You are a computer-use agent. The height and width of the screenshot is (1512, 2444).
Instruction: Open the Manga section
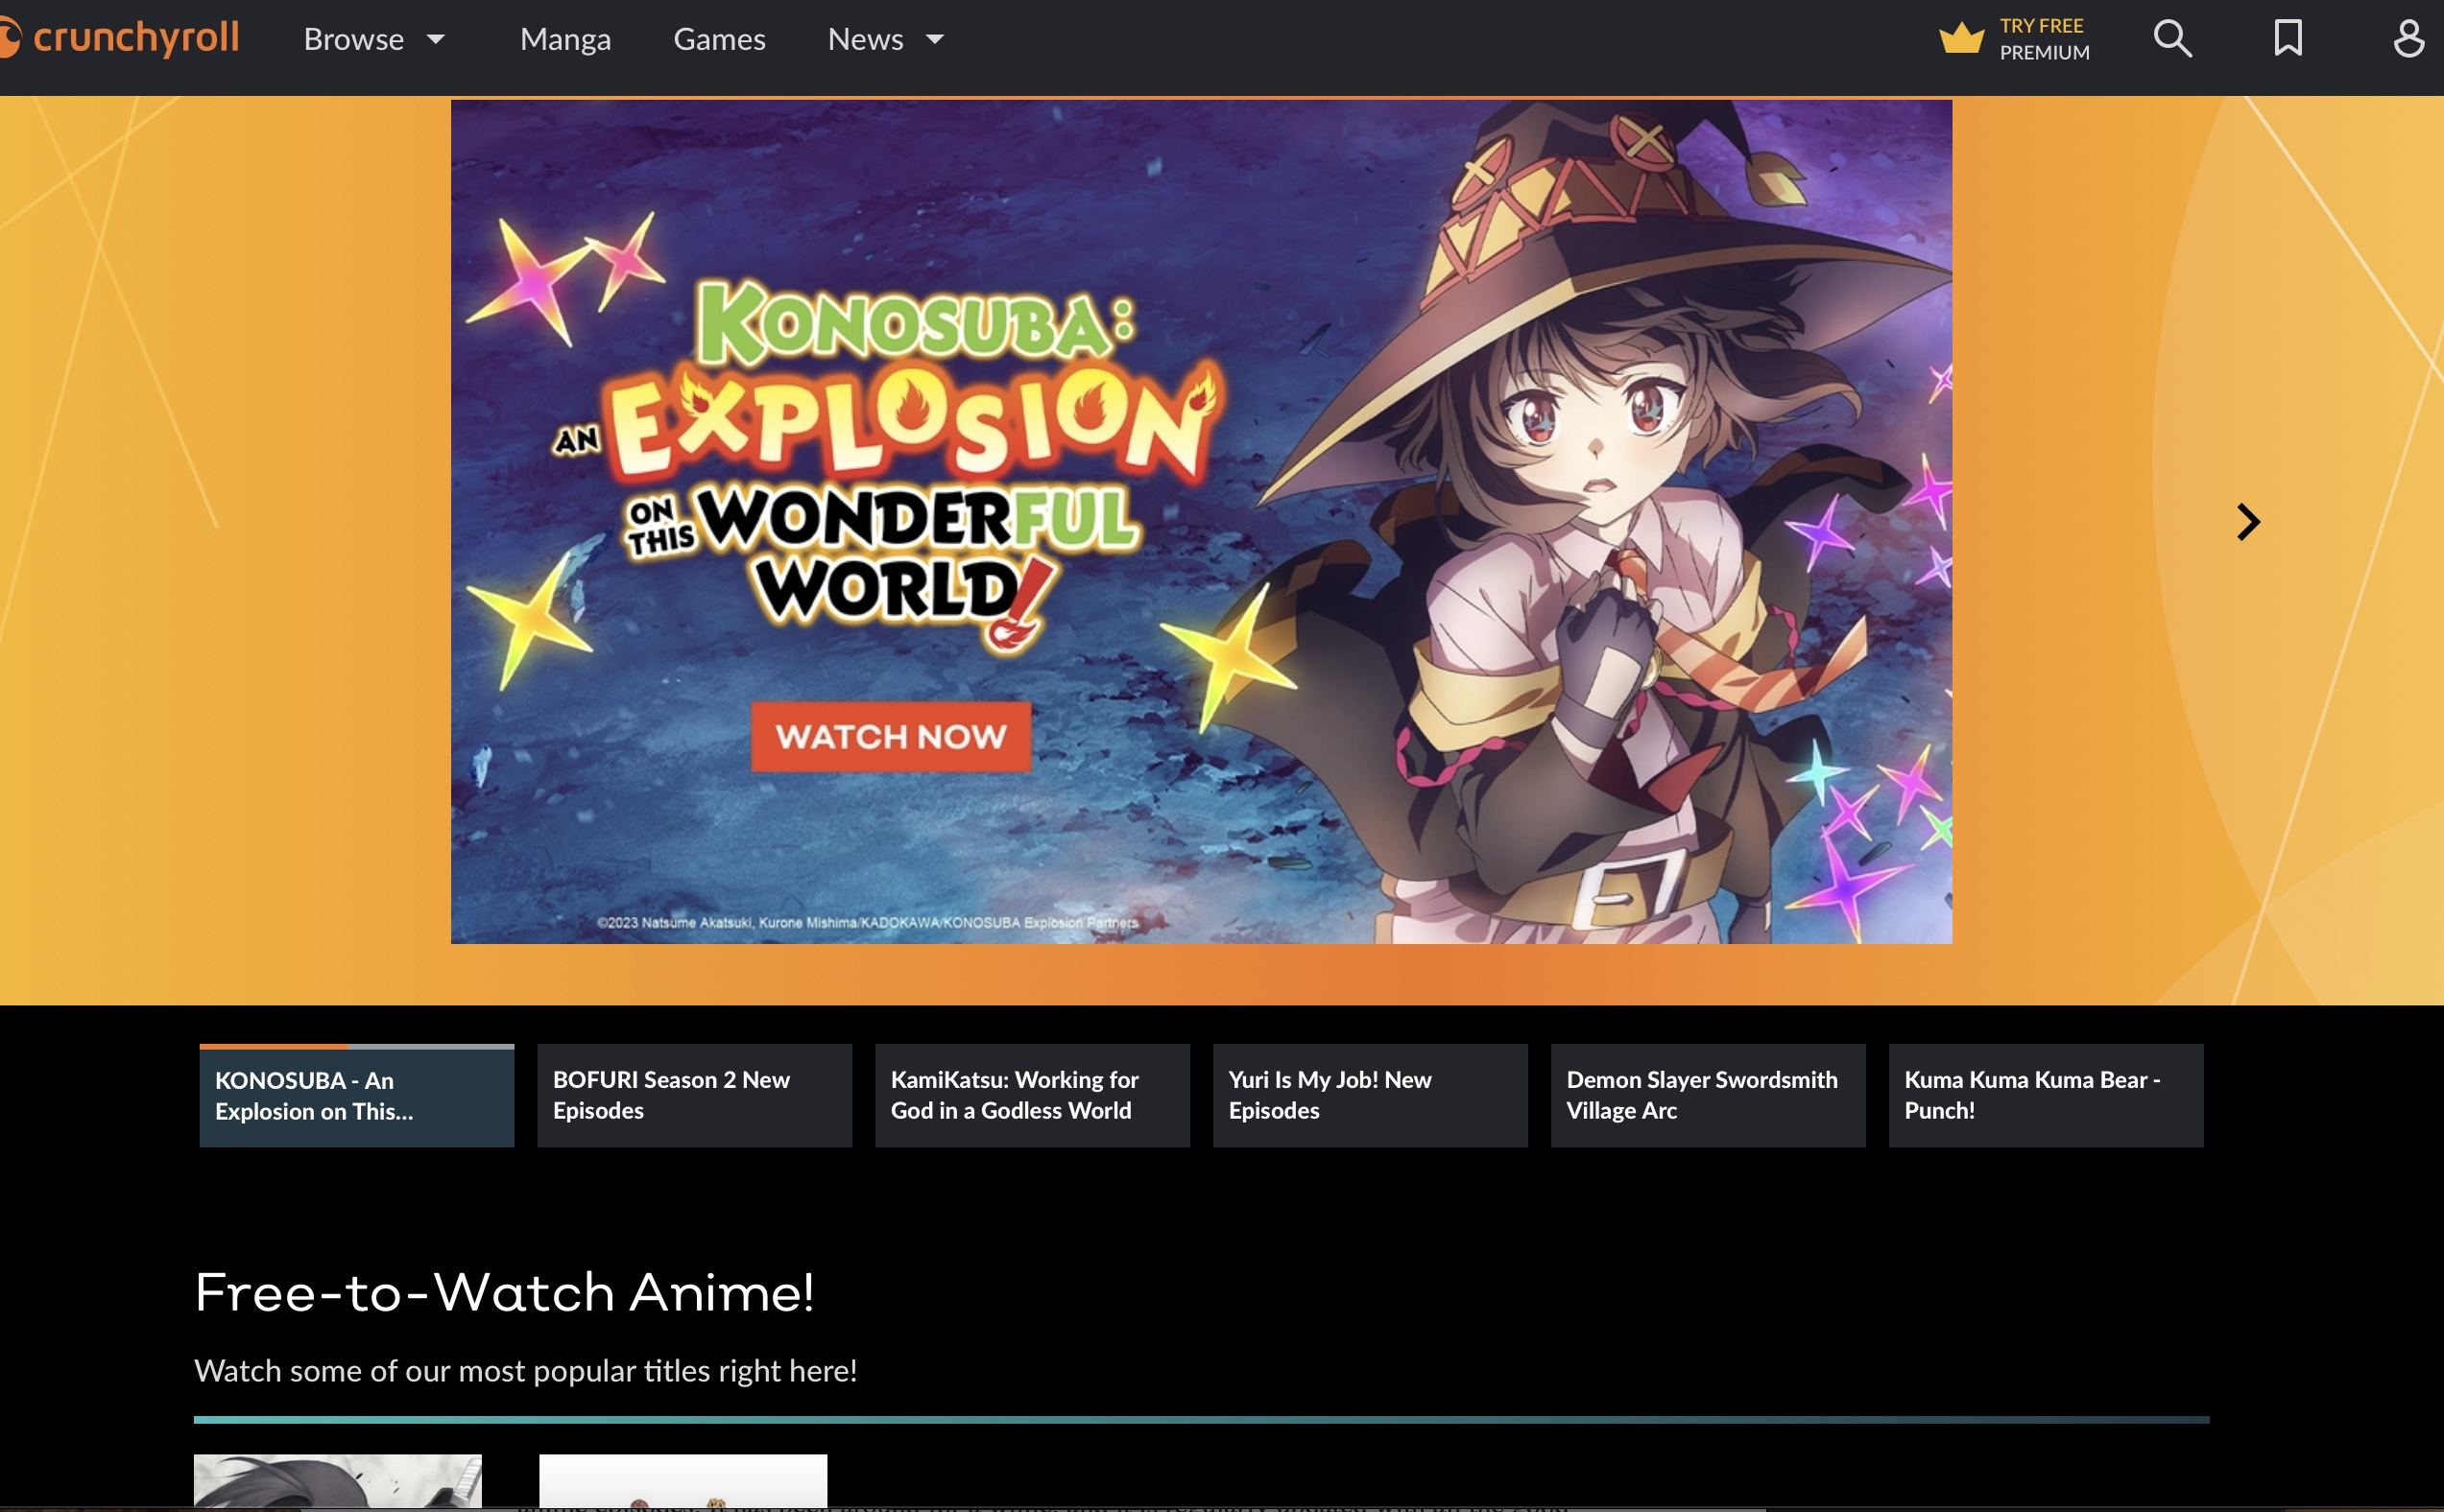click(565, 39)
